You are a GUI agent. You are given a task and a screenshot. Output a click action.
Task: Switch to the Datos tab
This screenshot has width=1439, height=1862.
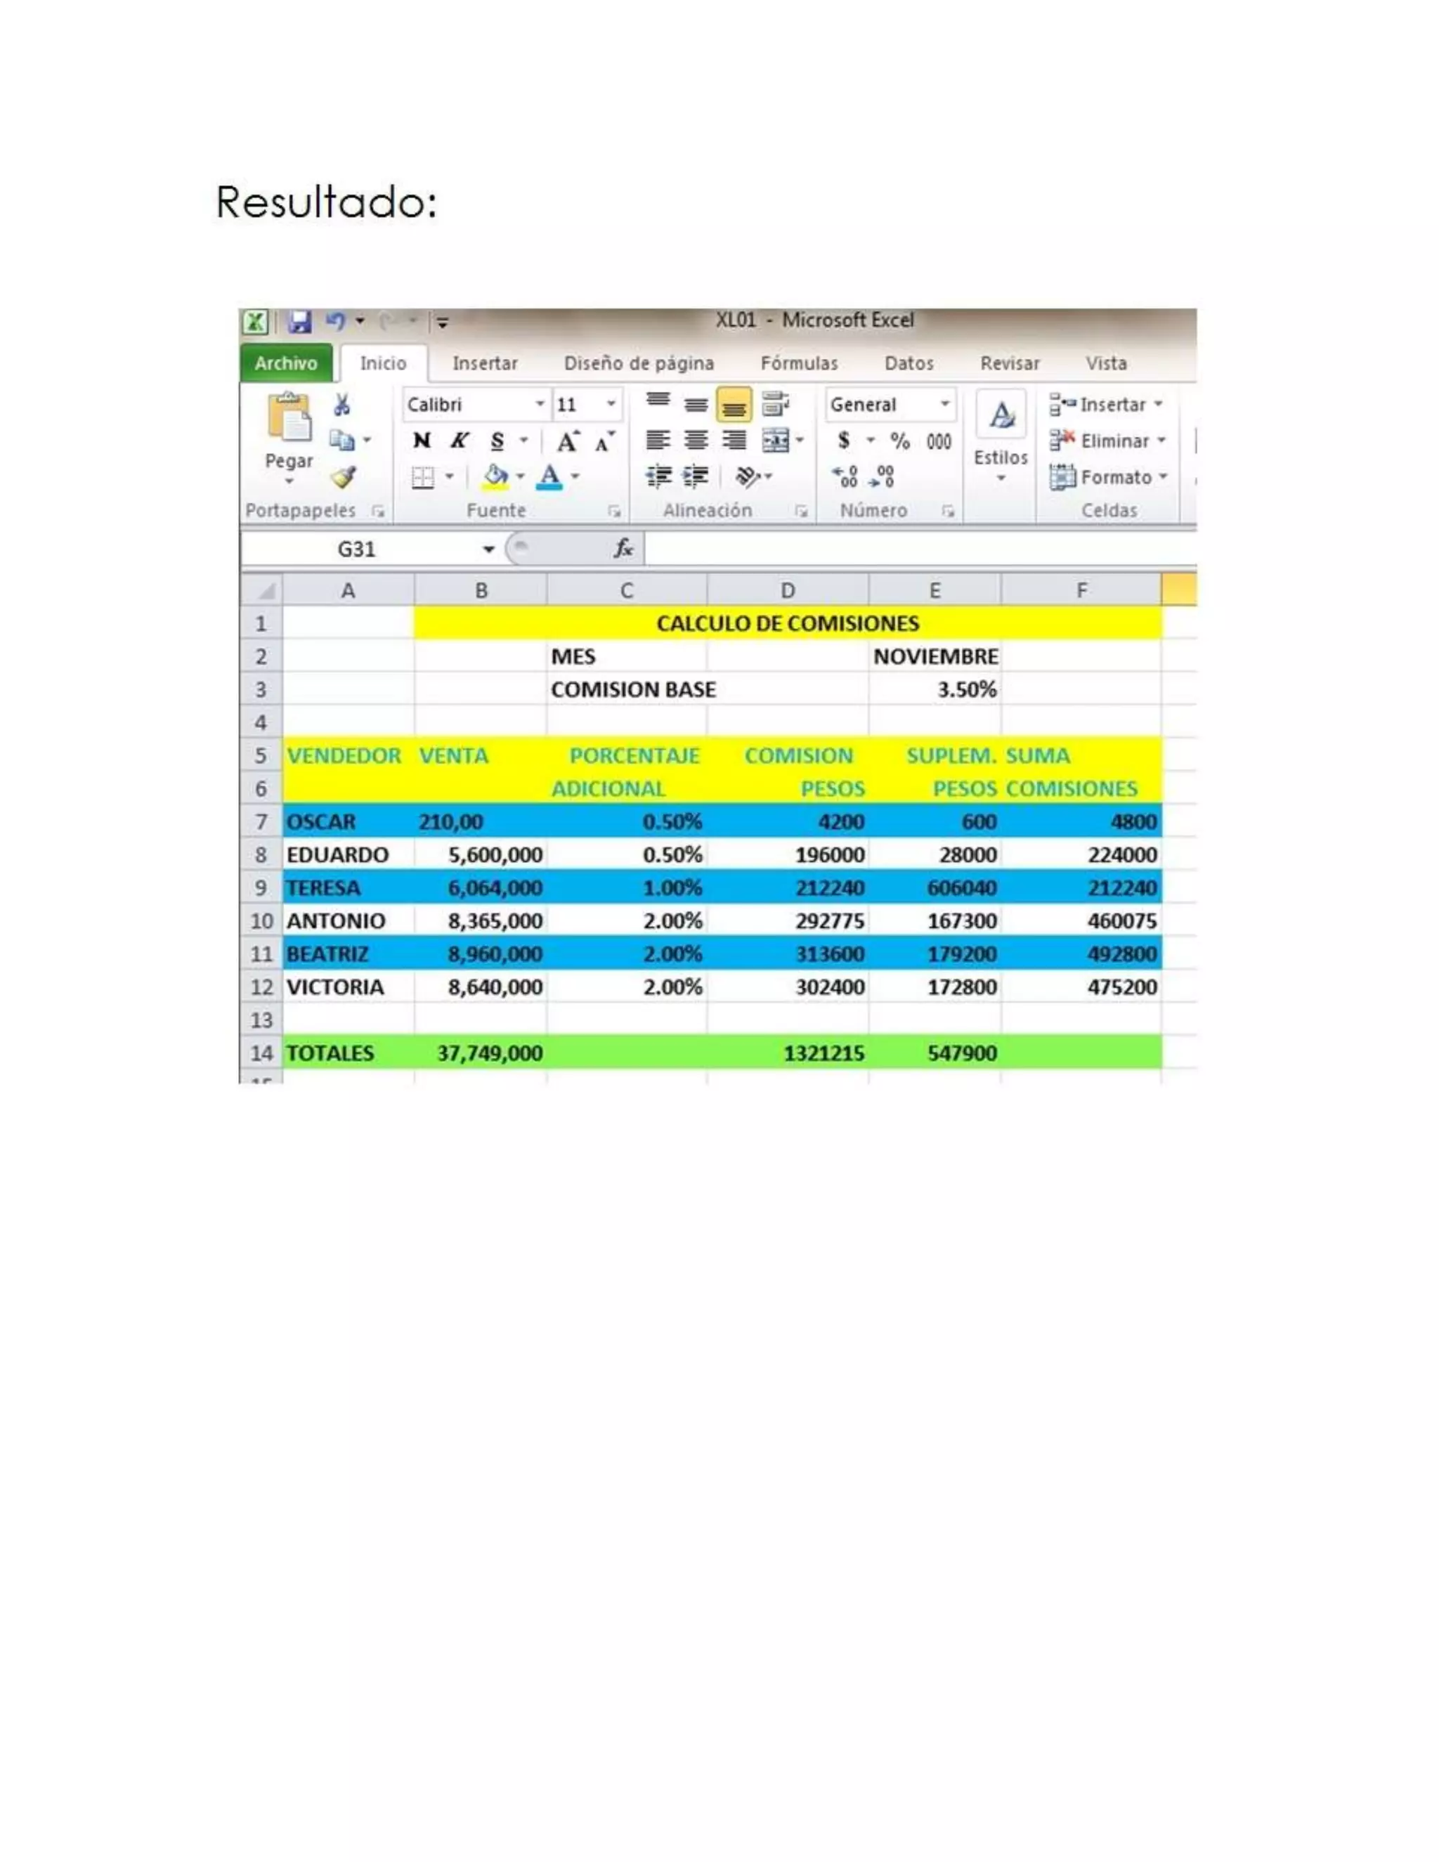click(x=909, y=363)
